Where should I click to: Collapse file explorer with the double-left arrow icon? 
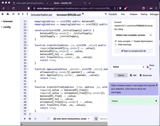tap(23, 14)
